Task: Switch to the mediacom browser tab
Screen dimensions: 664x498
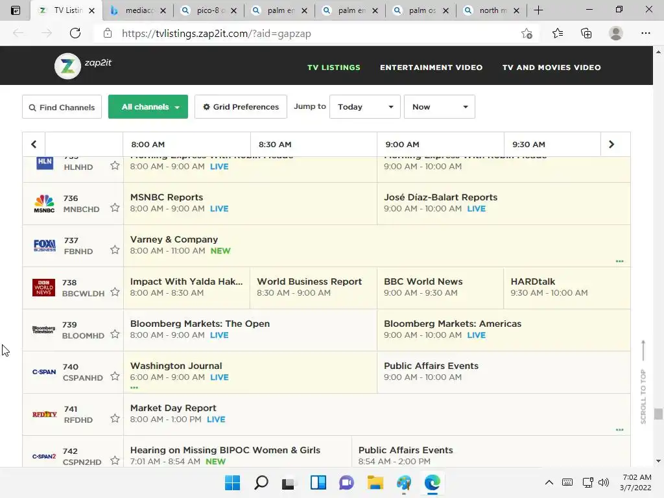Action: click(137, 10)
